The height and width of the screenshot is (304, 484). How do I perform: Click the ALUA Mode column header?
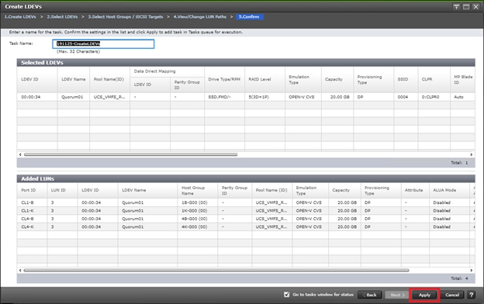pyautogui.click(x=449, y=190)
